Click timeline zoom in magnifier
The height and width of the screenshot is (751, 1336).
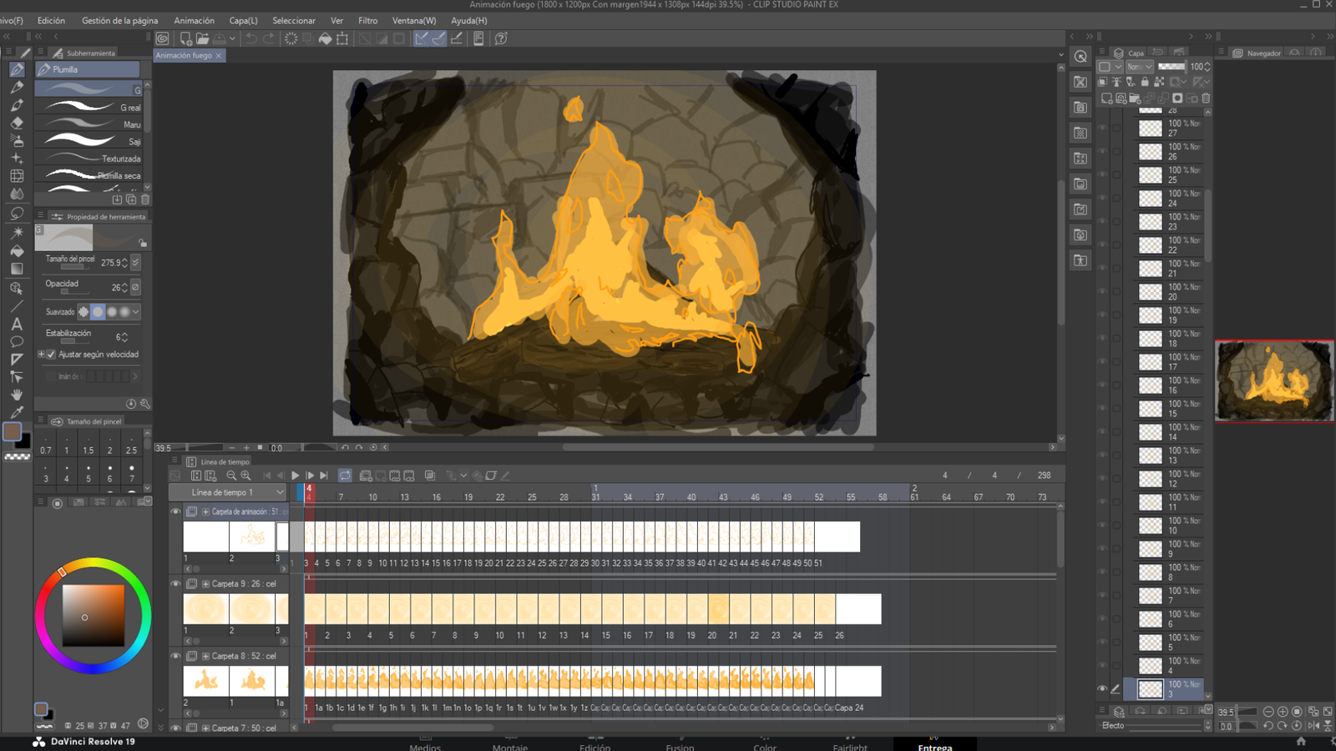tap(245, 476)
